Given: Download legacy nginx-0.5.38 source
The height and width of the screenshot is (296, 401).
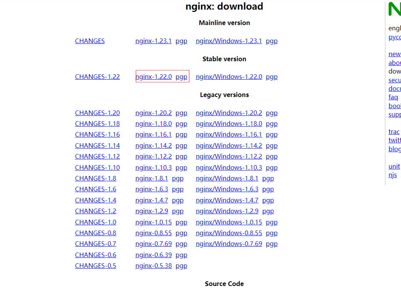Looking at the screenshot, I should pos(153,266).
